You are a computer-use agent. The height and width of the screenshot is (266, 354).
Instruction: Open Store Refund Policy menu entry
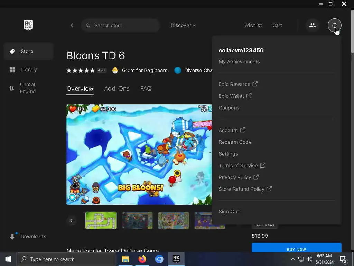tap(245, 189)
